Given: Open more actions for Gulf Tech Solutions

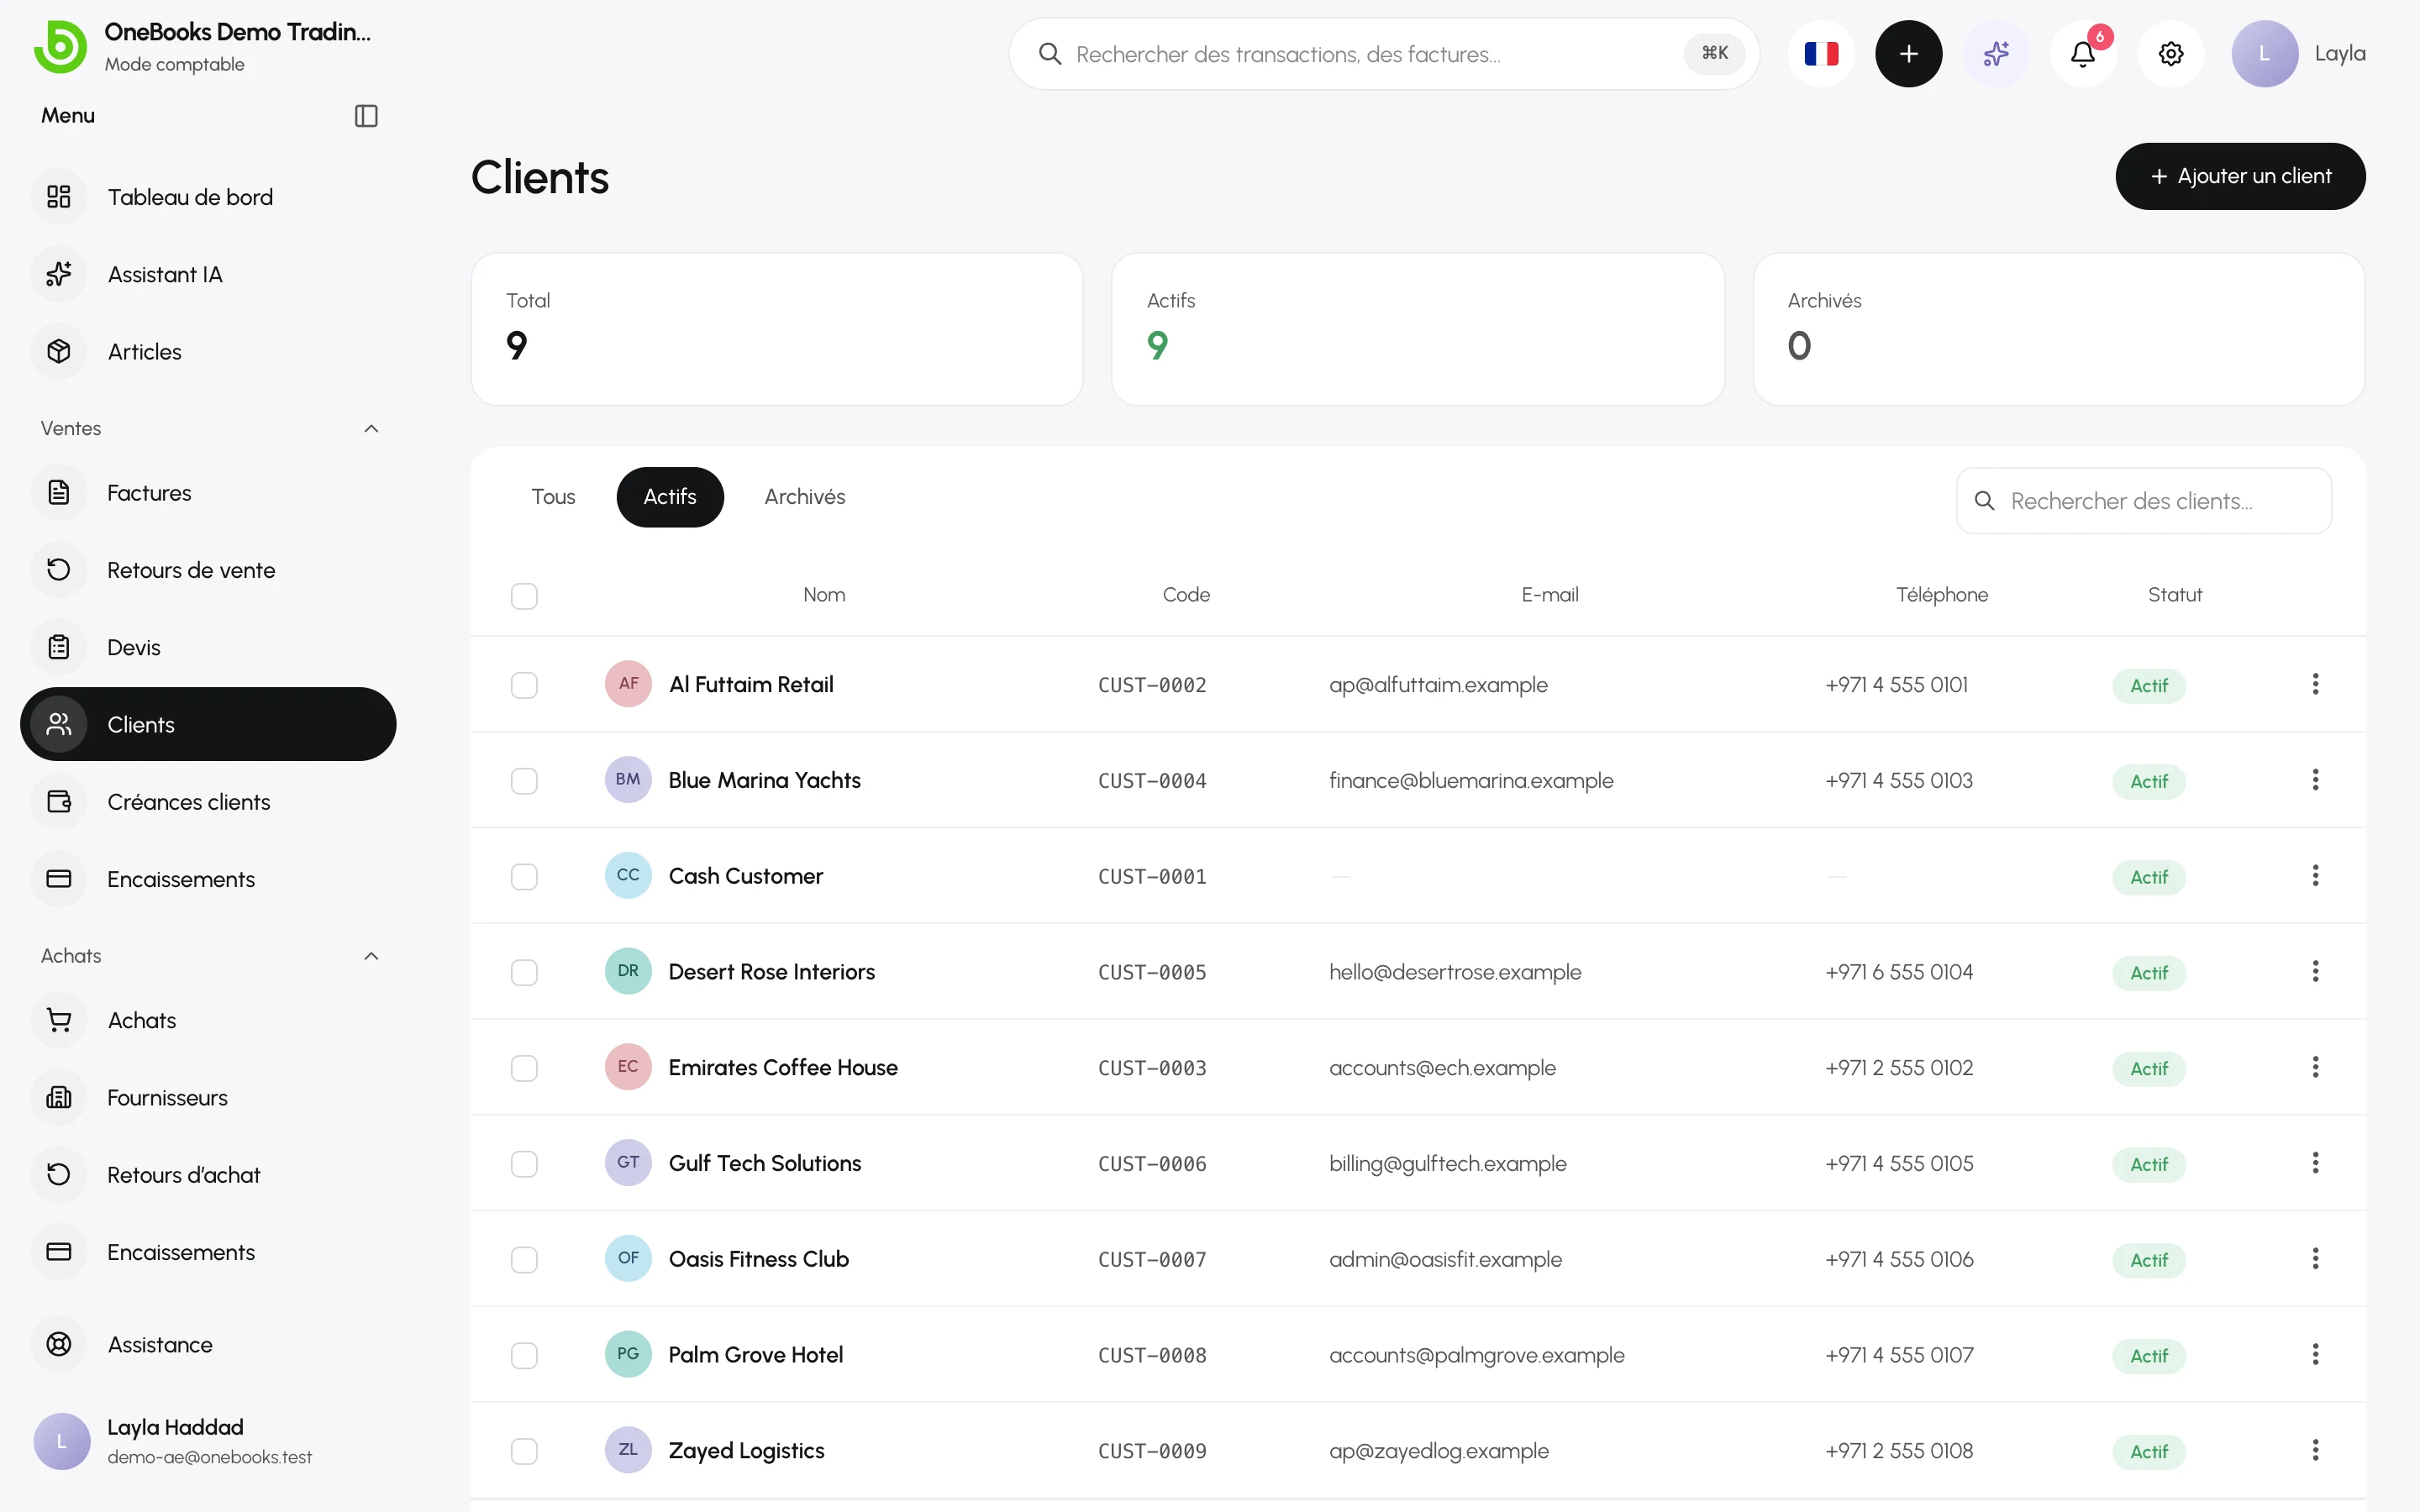Looking at the screenshot, I should click(x=2315, y=1163).
